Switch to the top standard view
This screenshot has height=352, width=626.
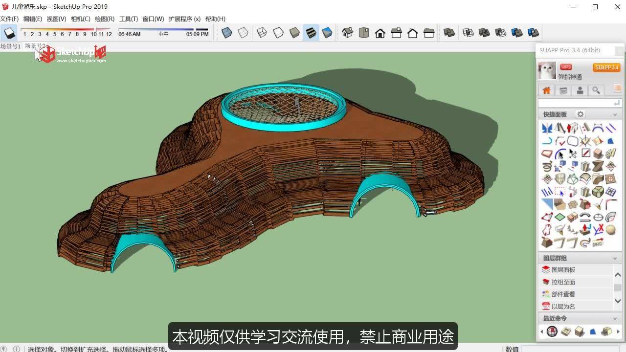[364, 32]
